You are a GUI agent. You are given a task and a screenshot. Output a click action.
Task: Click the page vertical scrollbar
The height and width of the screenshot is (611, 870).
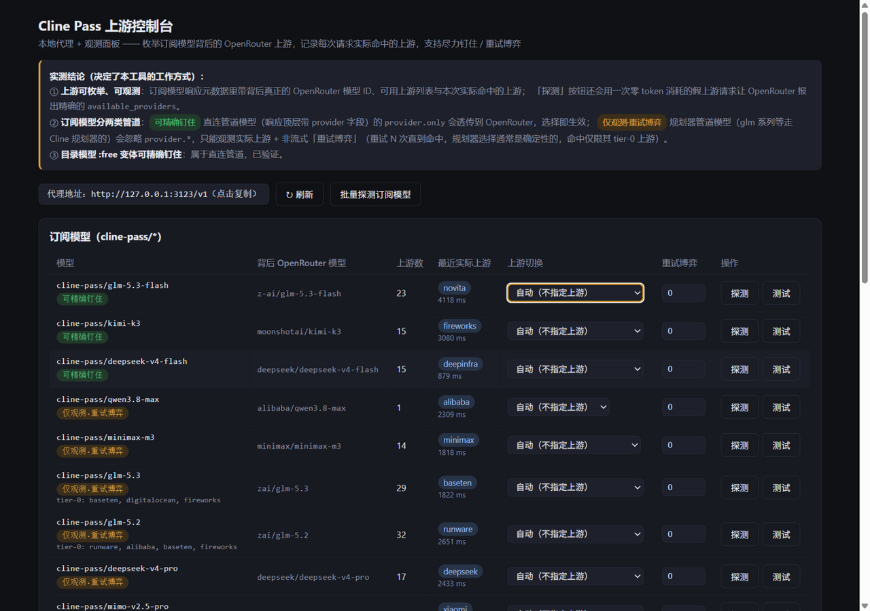(x=865, y=146)
